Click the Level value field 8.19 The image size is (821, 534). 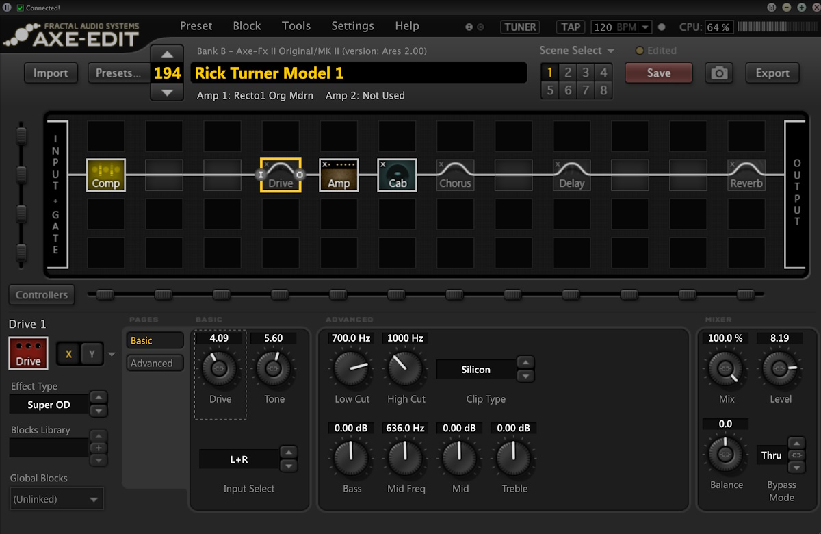779,338
